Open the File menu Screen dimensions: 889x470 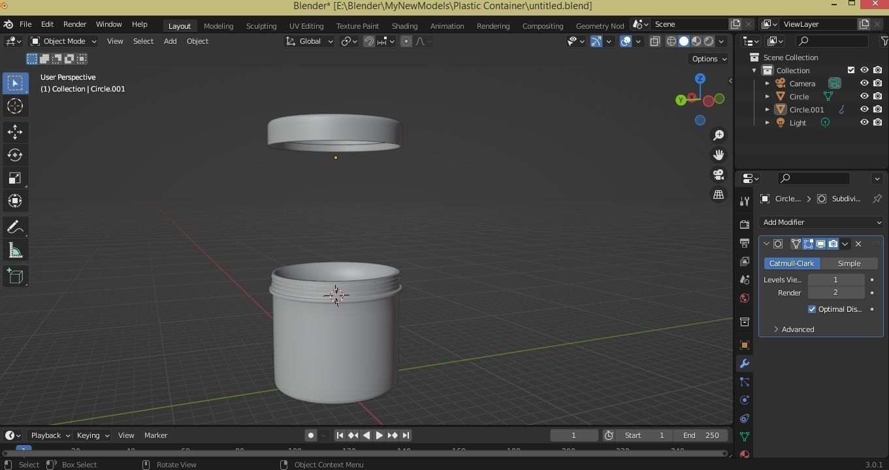point(25,24)
